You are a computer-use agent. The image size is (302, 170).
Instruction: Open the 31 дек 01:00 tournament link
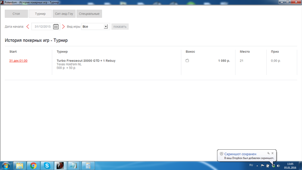18,61
